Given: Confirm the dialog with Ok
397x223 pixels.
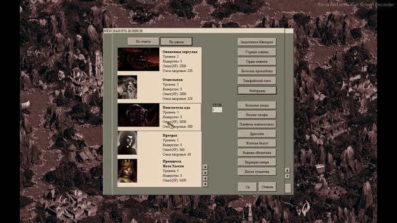Looking at the screenshot, I should 248,187.
